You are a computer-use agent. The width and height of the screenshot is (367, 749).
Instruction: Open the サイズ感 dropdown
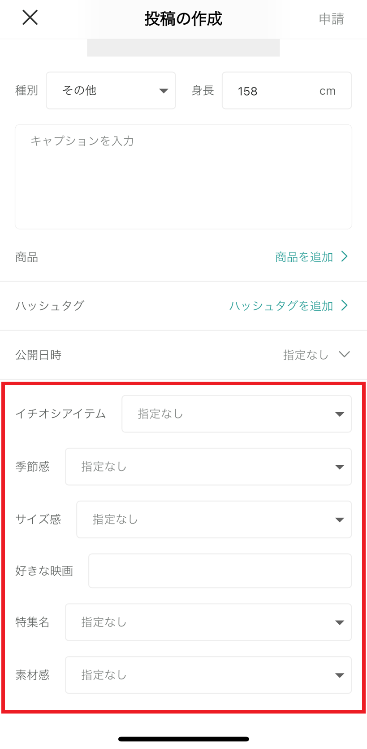click(214, 520)
